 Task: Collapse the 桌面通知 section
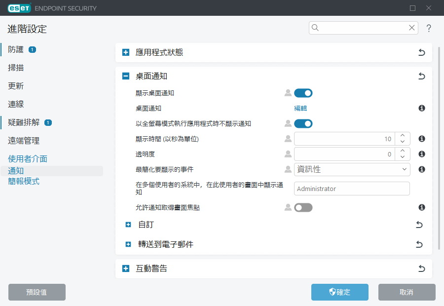(126, 76)
